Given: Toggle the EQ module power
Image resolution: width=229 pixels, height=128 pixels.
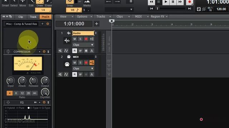Looking at the screenshot, I should pos(44,102).
